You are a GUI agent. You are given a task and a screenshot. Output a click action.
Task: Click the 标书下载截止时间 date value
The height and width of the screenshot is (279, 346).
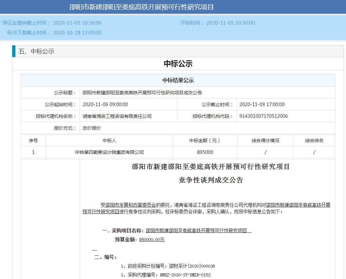(x=77, y=33)
